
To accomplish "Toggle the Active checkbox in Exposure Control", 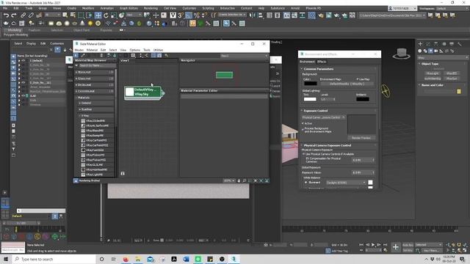I will 303,123.
